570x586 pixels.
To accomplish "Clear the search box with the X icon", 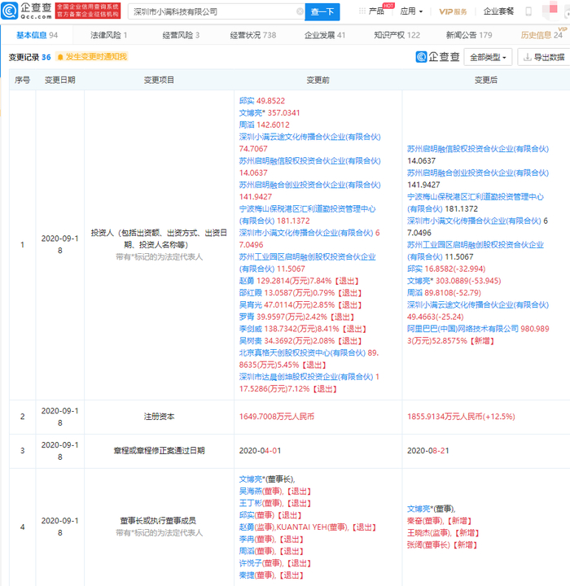I will tap(300, 11).
